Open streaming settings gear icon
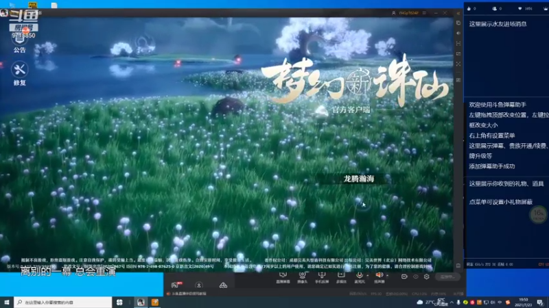The image size is (549, 308). 426,277
